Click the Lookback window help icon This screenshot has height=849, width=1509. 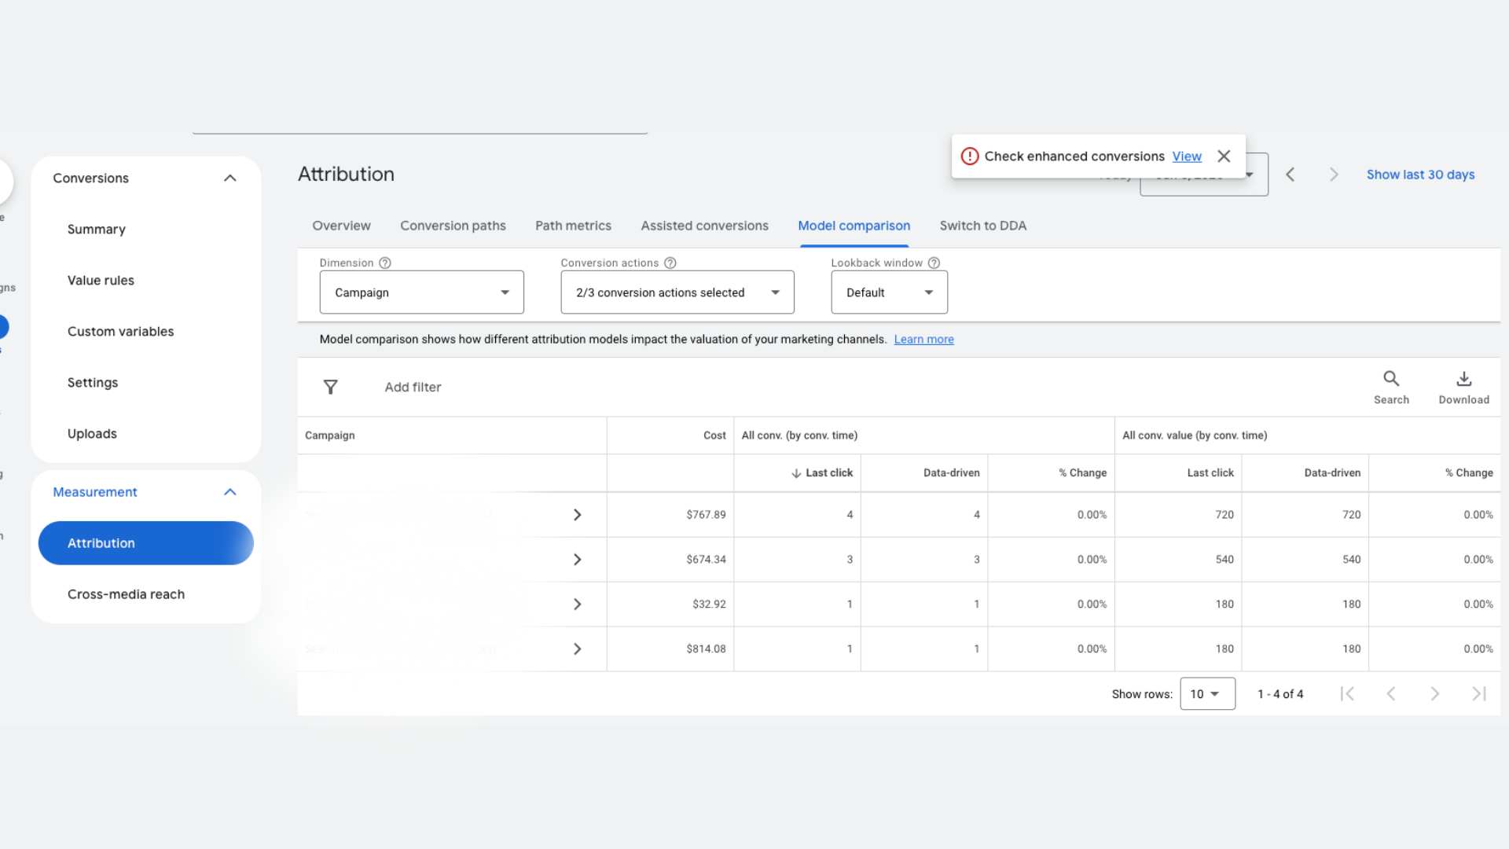tap(934, 263)
